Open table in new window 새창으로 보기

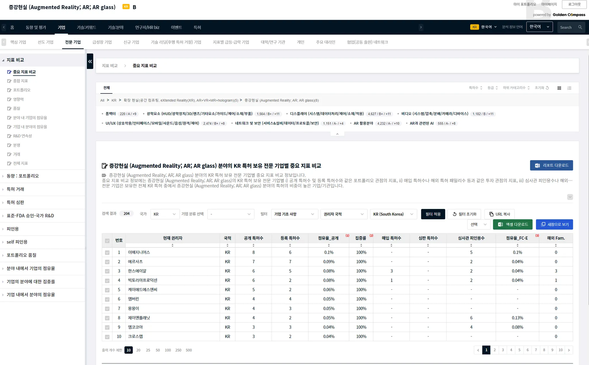tap(554, 224)
